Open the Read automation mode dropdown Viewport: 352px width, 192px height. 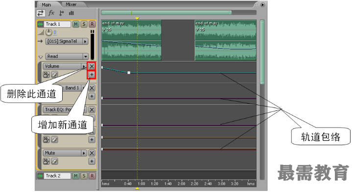[x=67, y=57]
